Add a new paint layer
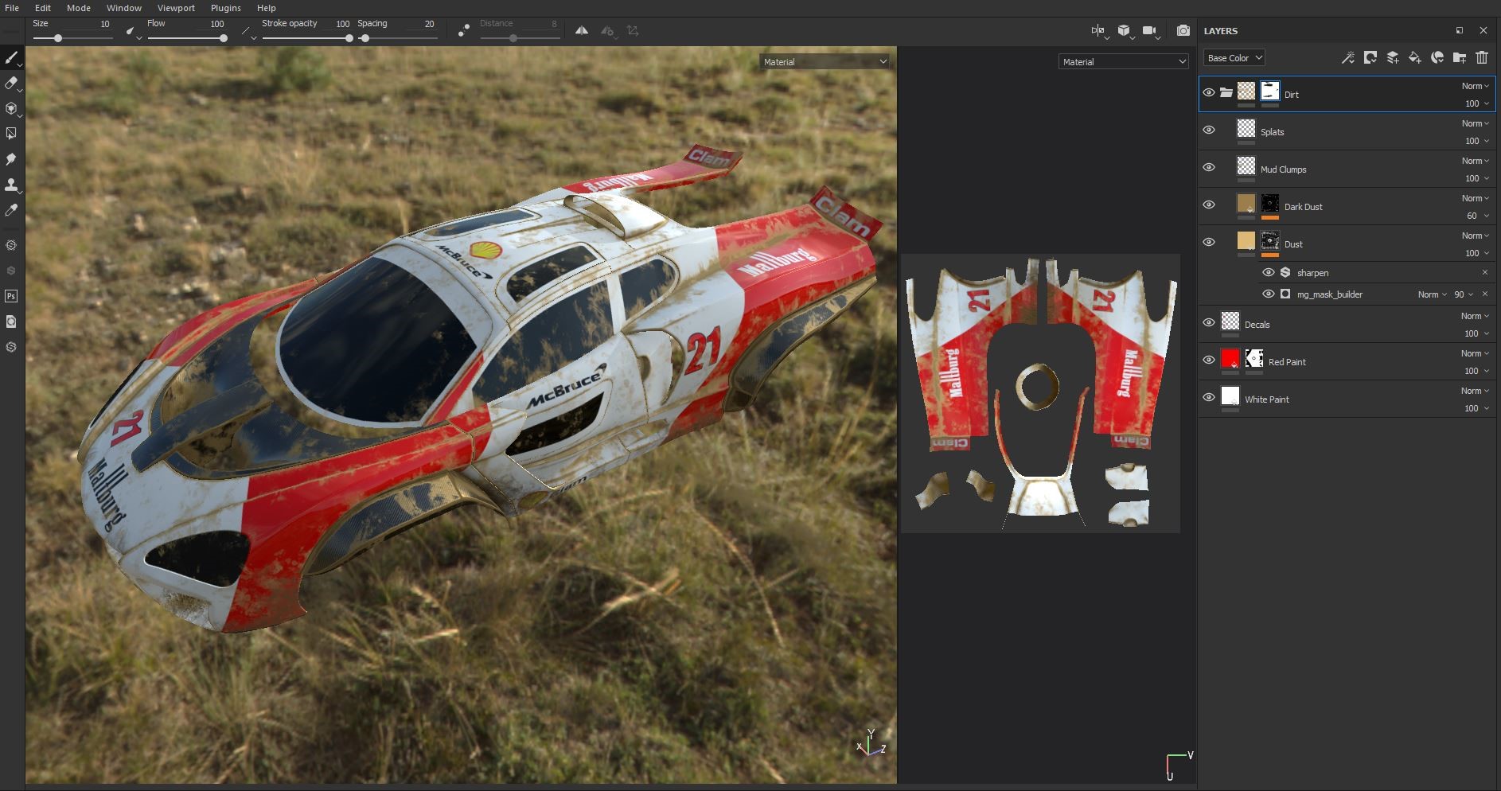Screen dimensions: 1501x791 point(1393,57)
